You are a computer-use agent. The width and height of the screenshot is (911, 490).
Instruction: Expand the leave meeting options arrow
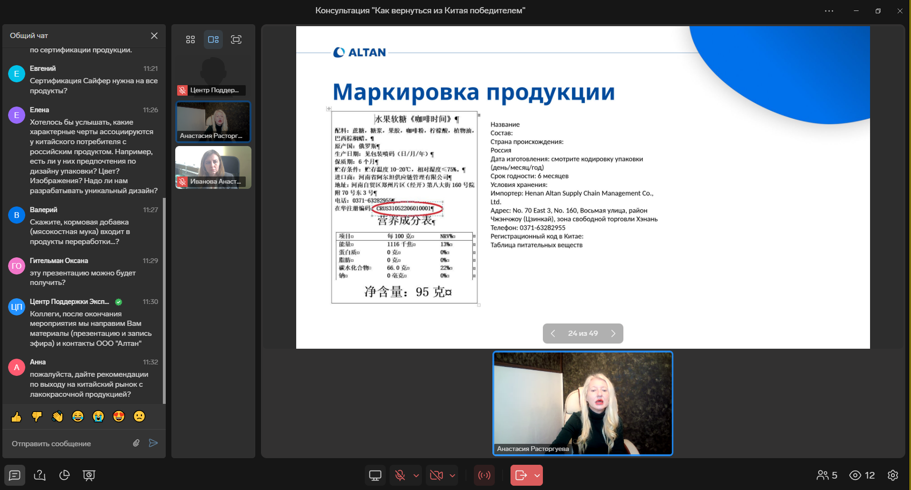[537, 475]
